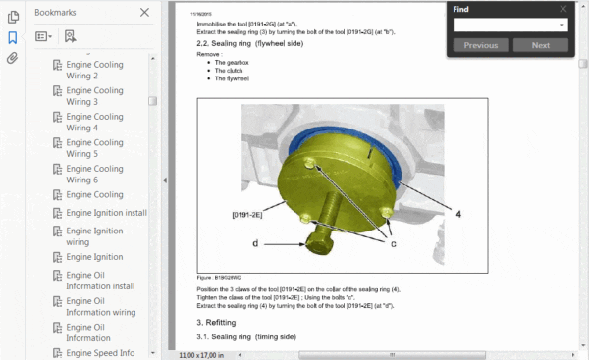Go to Engine Oil Information wiring bookmark
Screen dimensions: 589x360
point(101,307)
